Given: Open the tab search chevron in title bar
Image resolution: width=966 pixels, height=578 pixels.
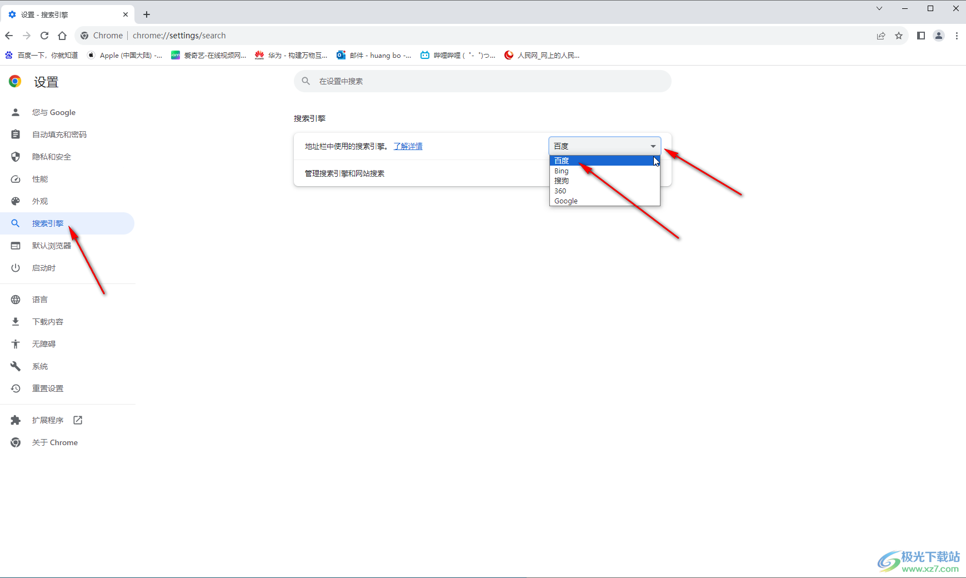Looking at the screenshot, I should (879, 8).
